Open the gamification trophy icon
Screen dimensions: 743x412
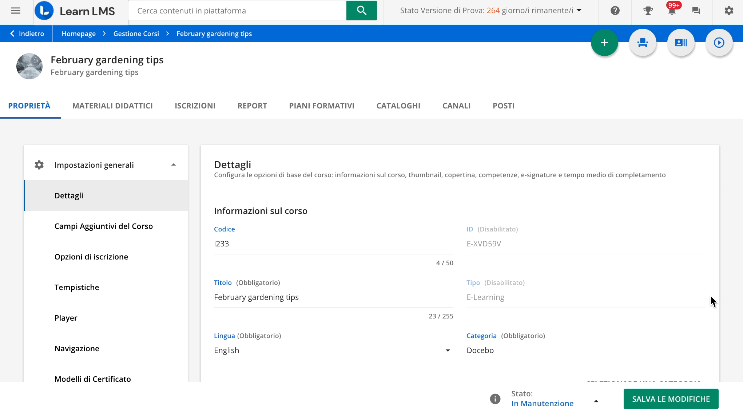[648, 11]
